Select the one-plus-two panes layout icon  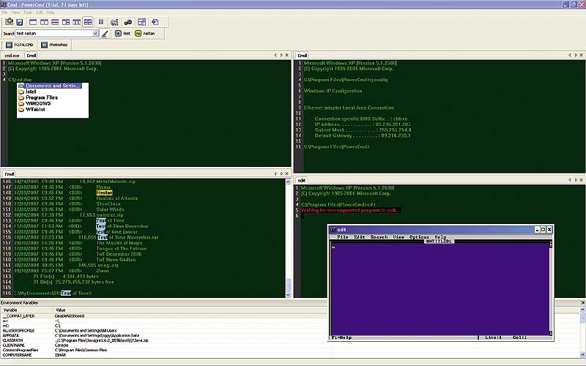click(x=66, y=23)
